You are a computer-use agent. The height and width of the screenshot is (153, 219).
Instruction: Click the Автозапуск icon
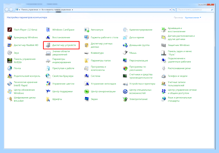pos(87,30)
